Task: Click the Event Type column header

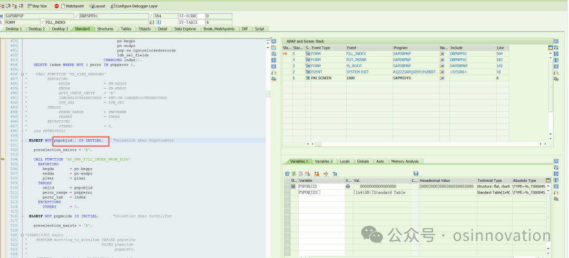Action: pos(328,48)
